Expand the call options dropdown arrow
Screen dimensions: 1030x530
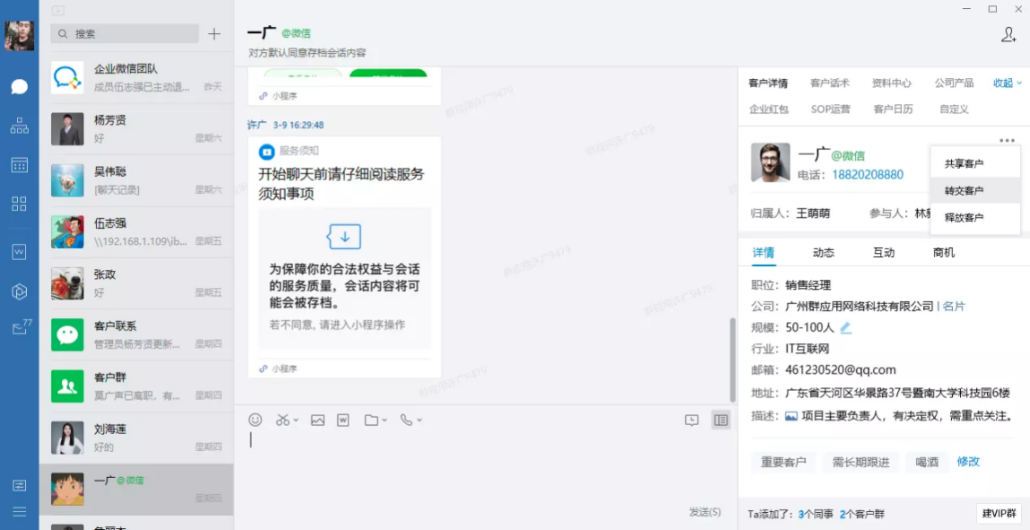click(420, 421)
